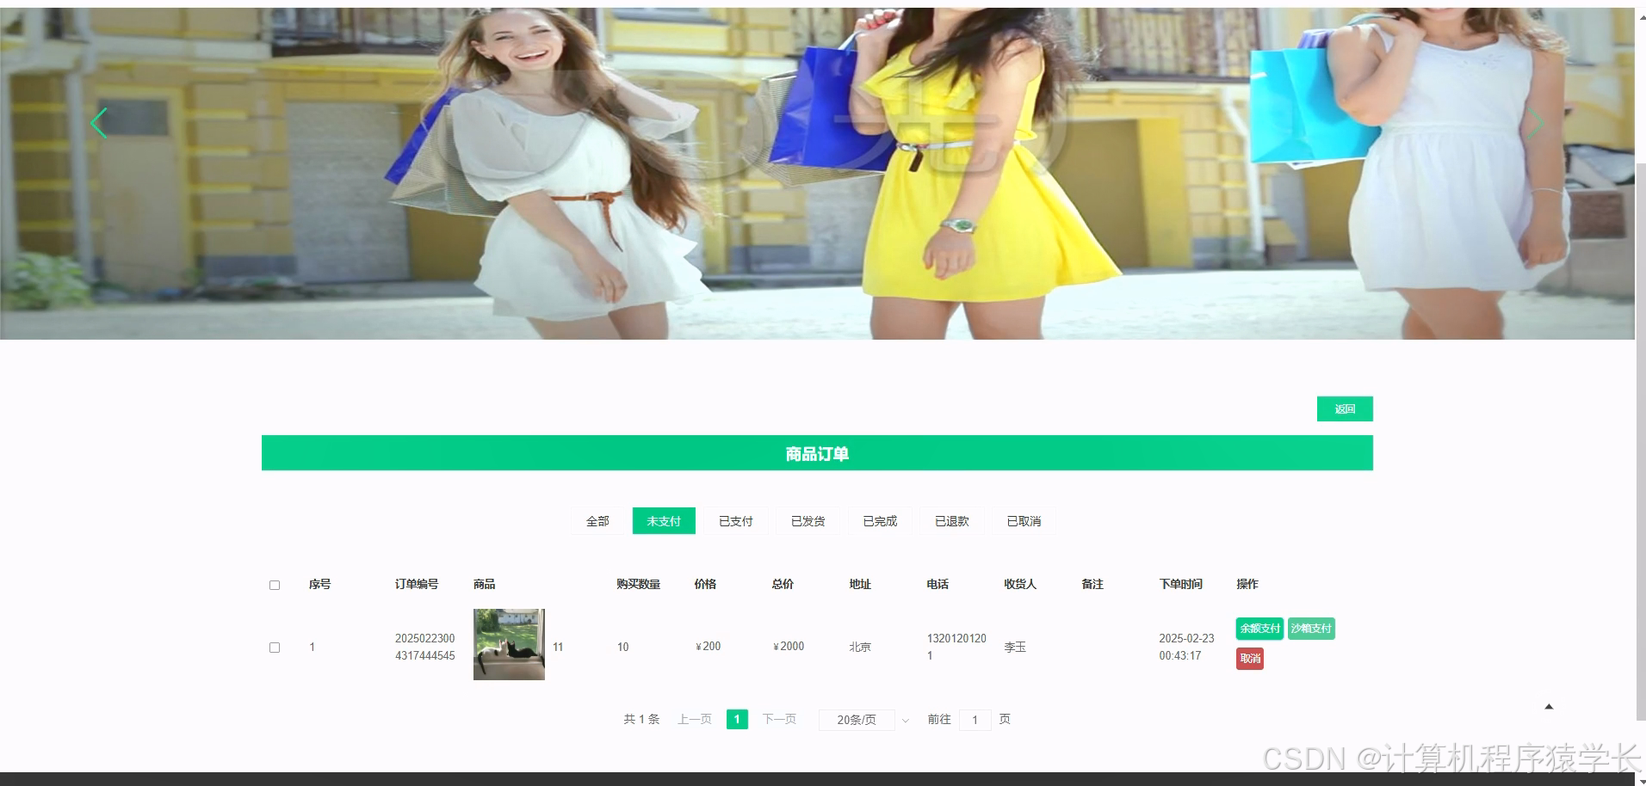Check the checkbox for order row 1
This screenshot has height=786, width=1646.
pos(275,648)
